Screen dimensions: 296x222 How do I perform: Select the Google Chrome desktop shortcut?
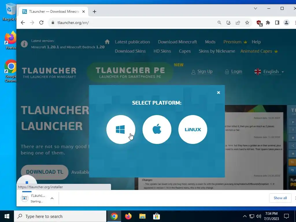point(11,71)
